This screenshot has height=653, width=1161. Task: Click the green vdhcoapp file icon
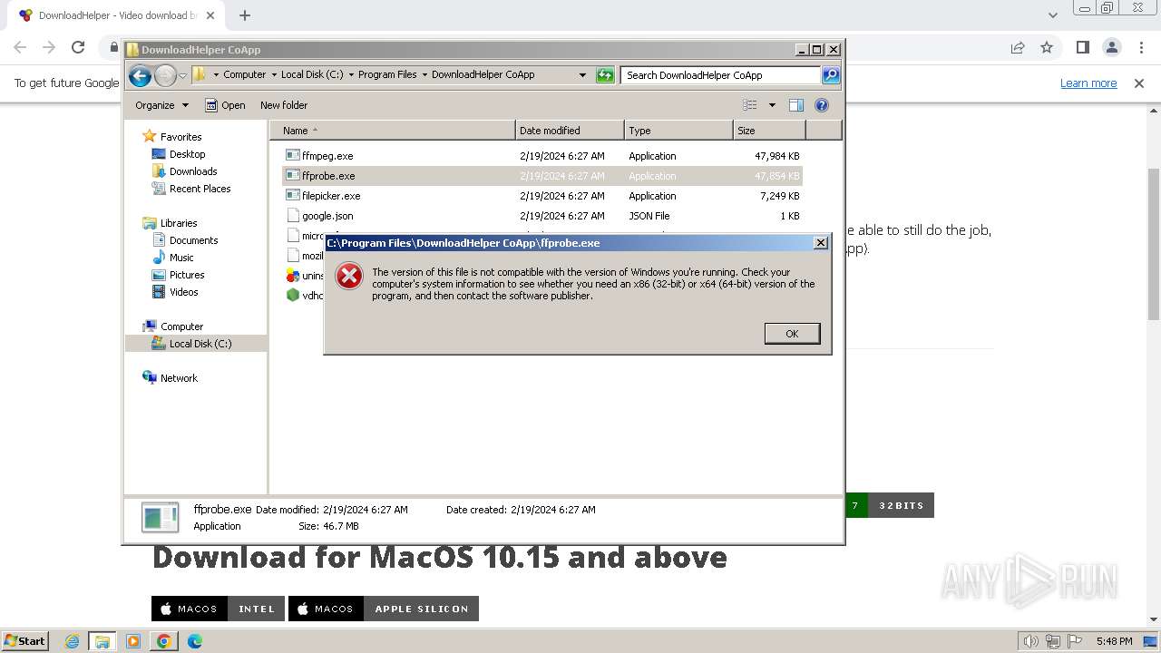(x=293, y=296)
